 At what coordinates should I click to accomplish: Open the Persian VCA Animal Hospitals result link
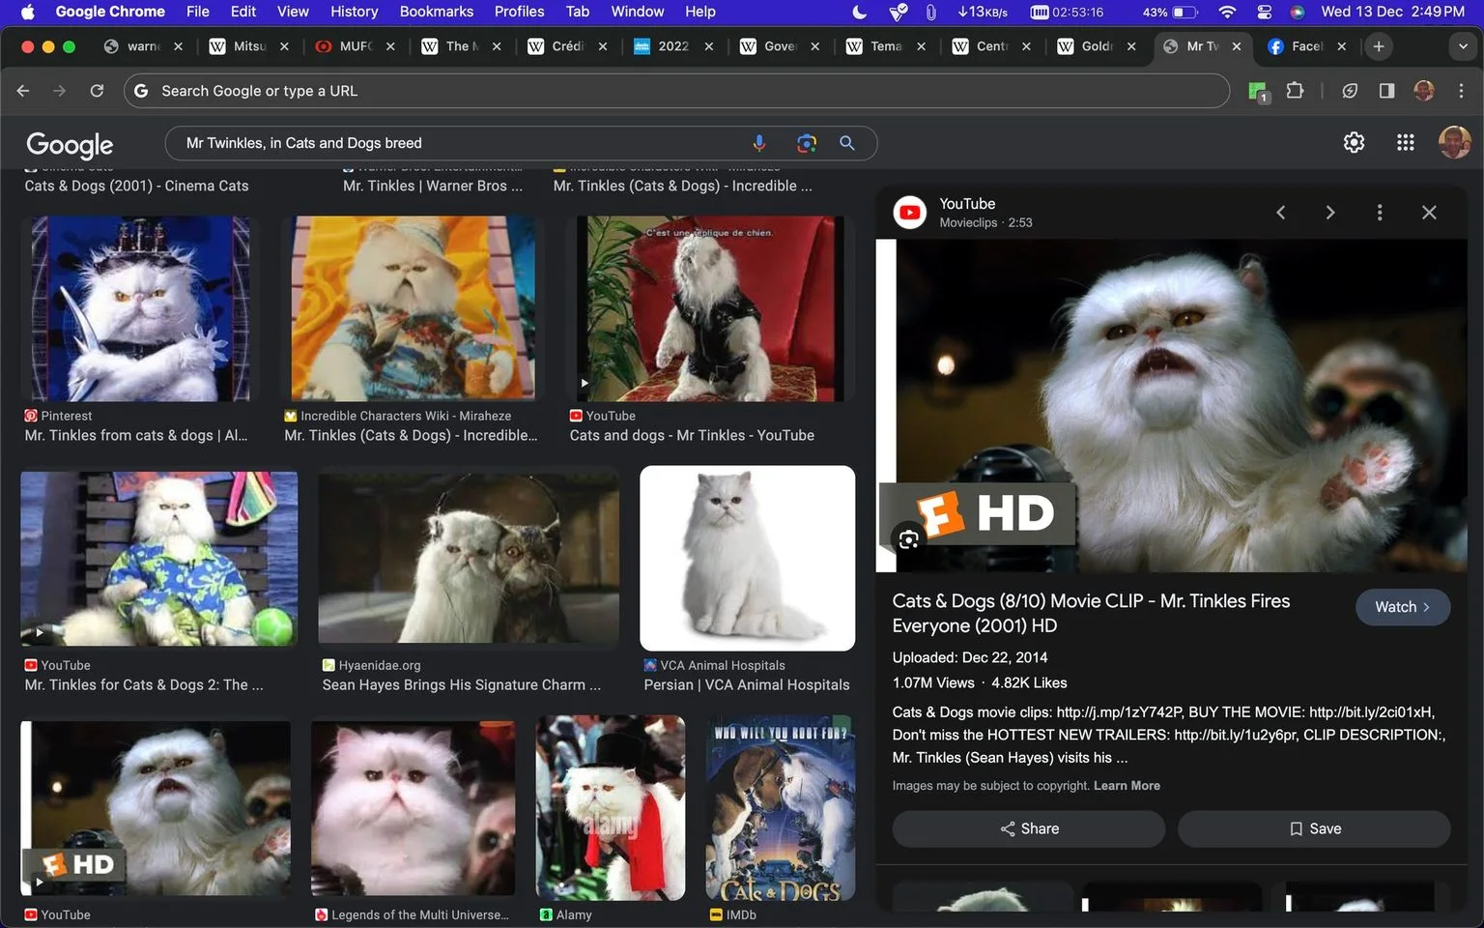click(x=747, y=684)
